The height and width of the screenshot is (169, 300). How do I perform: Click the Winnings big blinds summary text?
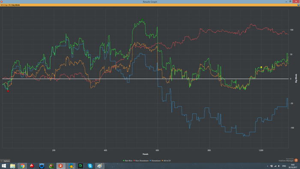point(10,5)
